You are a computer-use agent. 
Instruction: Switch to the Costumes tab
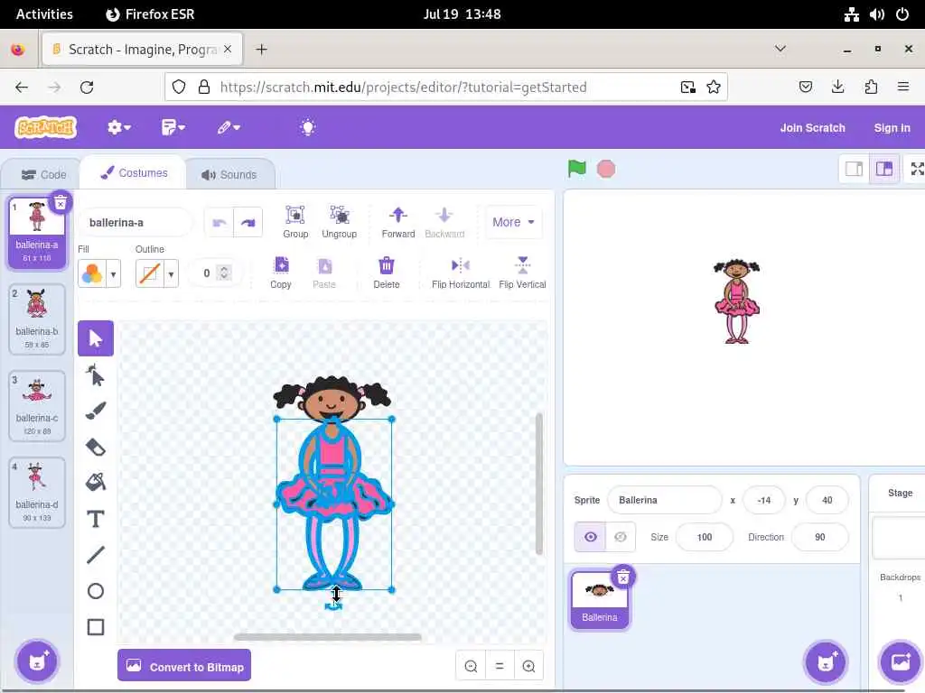click(x=134, y=172)
